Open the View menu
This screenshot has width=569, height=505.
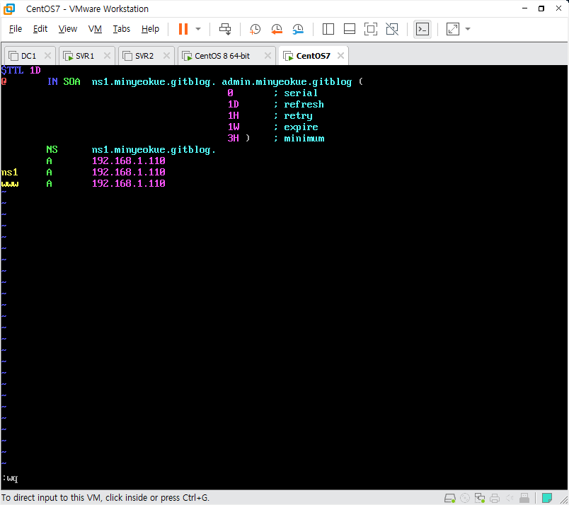68,29
